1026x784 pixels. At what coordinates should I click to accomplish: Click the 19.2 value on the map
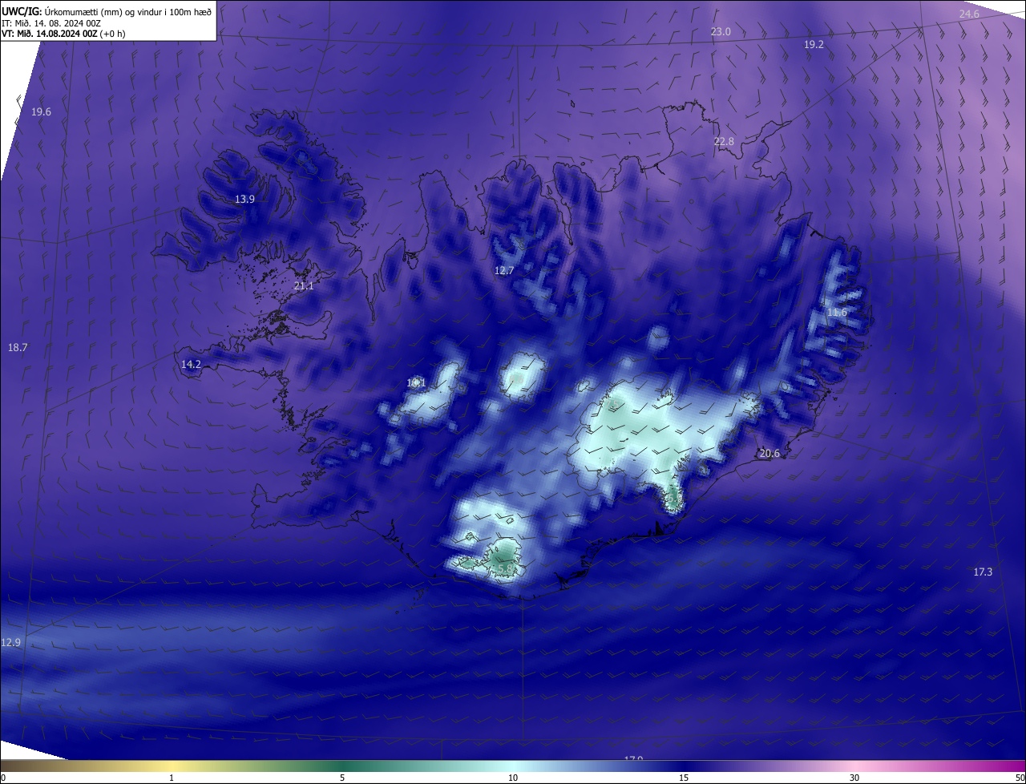[x=814, y=45]
